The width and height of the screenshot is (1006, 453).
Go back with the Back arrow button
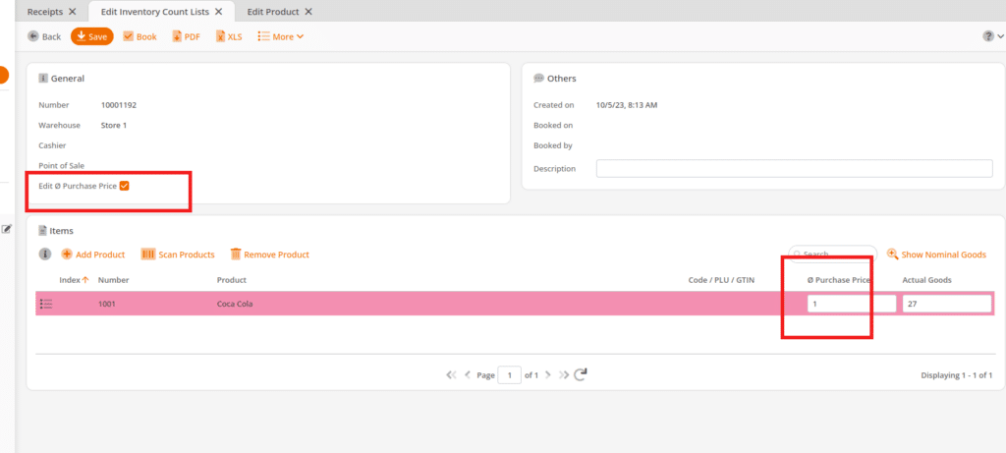click(44, 36)
